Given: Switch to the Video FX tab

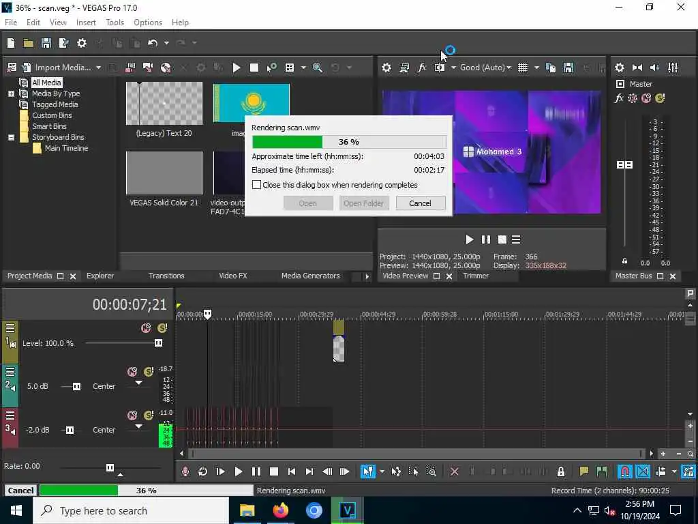Looking at the screenshot, I should [x=233, y=276].
